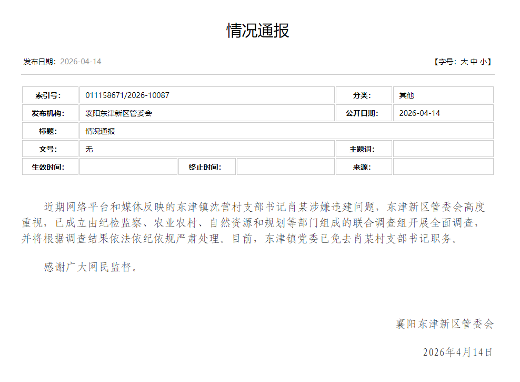
Task: Click the 标题 row value 情况通报
Action: pos(101,131)
